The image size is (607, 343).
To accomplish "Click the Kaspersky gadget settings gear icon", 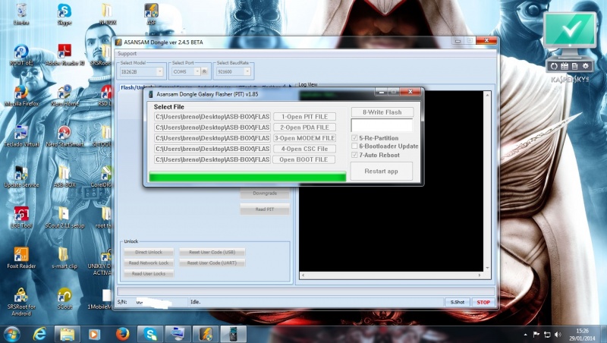I will pos(585,66).
